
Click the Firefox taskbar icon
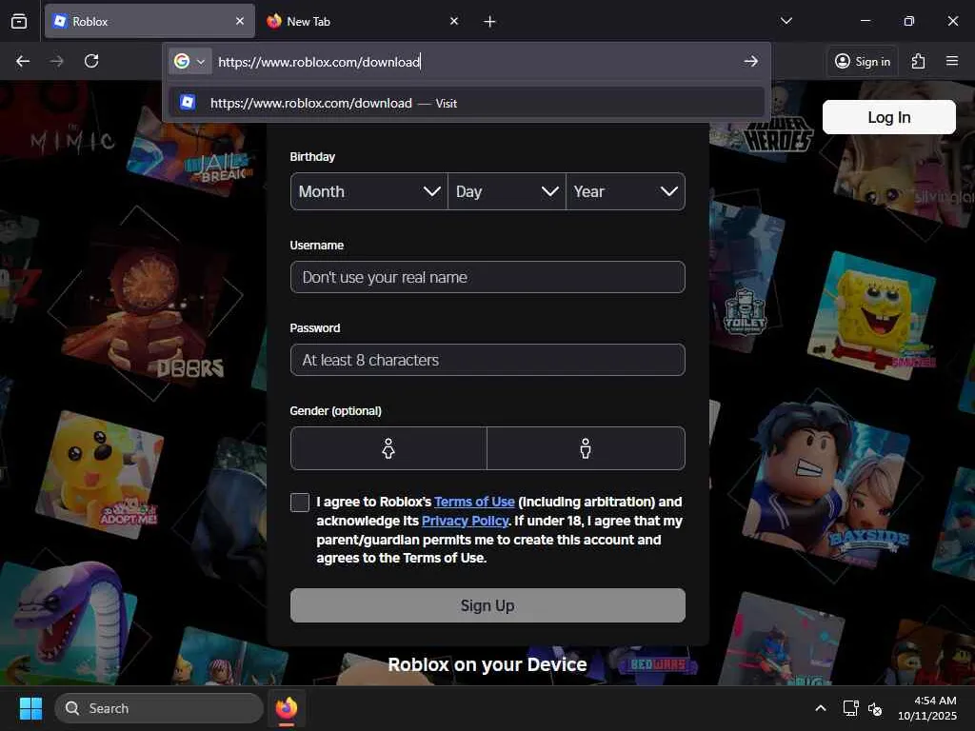tap(287, 708)
